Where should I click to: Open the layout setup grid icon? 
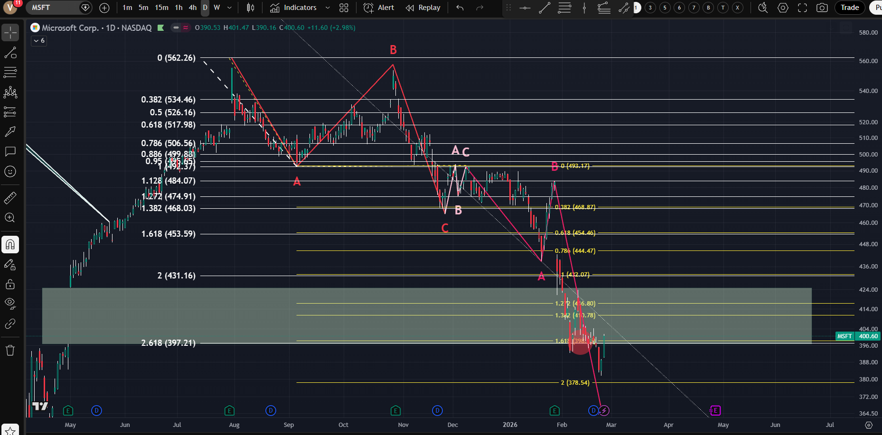(344, 8)
